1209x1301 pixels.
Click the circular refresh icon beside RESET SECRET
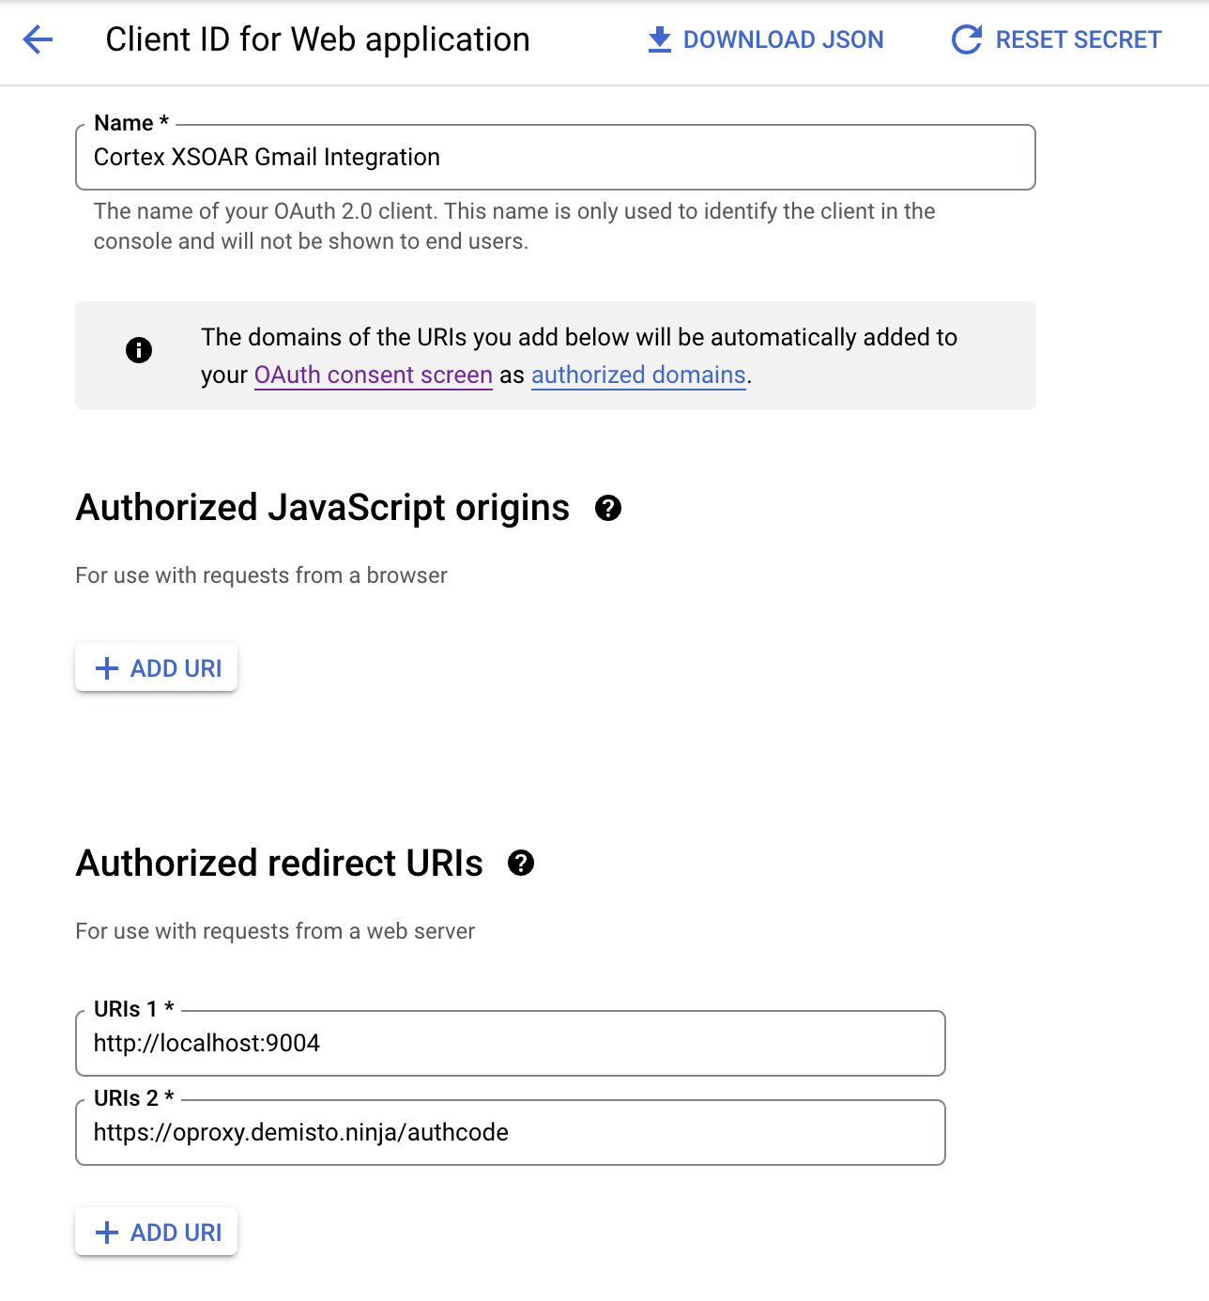[965, 39]
